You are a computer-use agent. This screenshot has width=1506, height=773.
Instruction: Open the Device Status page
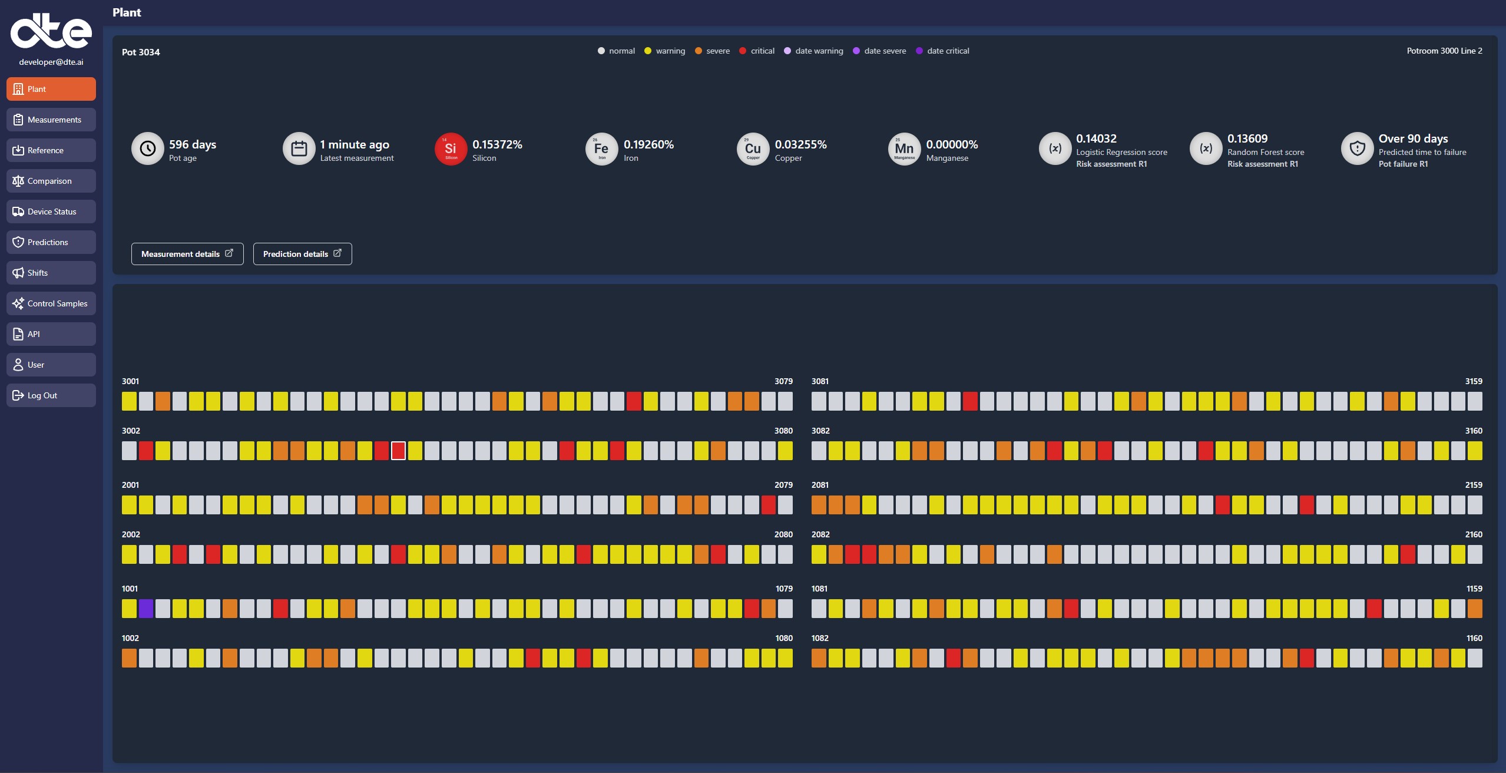click(x=51, y=212)
